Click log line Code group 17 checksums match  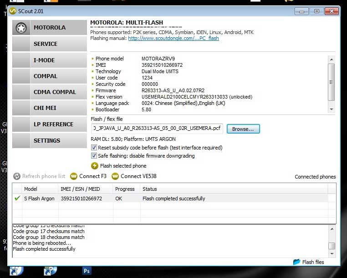(x=49, y=231)
